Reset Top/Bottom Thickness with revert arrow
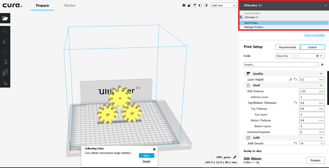329x168 pixels. (x=296, y=103)
